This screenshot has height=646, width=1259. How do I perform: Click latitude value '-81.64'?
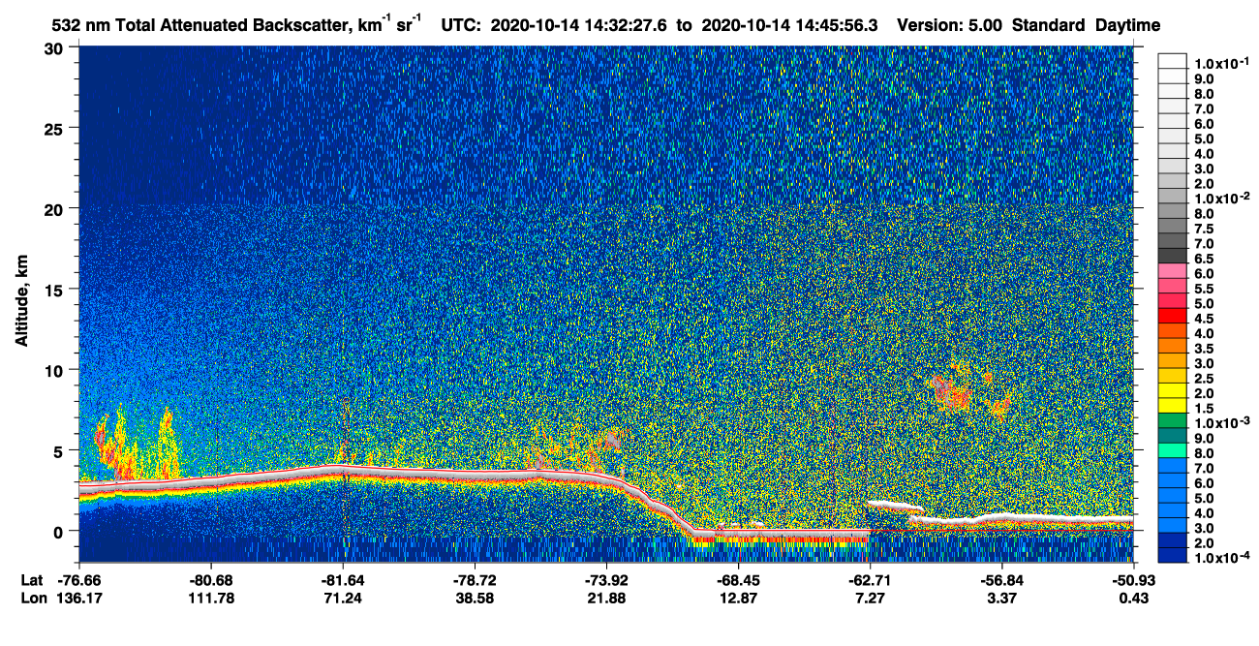(343, 579)
